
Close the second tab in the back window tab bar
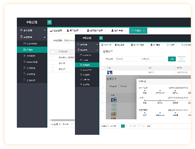(81, 31)
